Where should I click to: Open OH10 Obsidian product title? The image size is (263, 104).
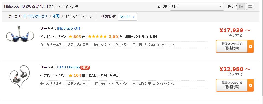(x=68, y=67)
